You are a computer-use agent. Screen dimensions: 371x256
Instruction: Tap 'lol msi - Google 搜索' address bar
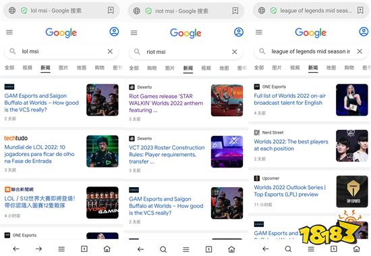coord(61,10)
